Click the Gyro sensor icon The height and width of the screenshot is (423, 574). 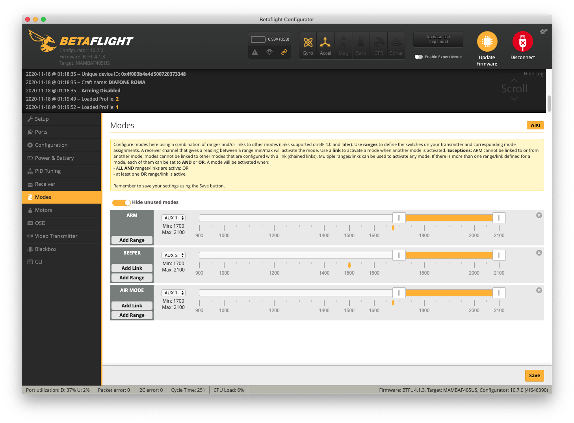pyautogui.click(x=308, y=45)
